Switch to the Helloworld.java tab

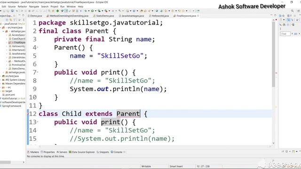coord(159,16)
